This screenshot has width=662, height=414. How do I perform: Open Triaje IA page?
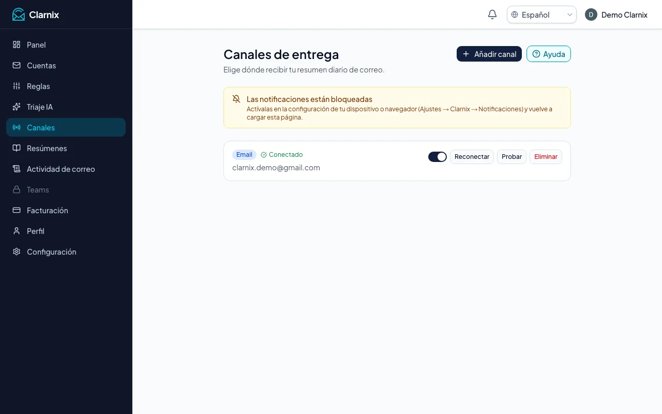[x=66, y=107]
